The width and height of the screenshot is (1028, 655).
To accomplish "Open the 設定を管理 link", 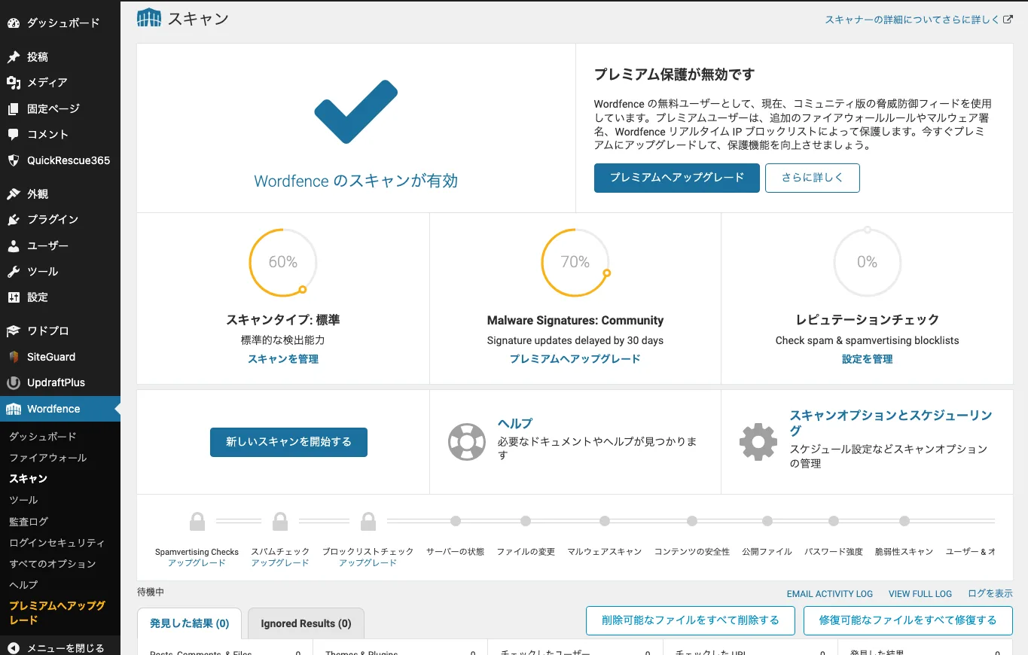I will (x=868, y=359).
